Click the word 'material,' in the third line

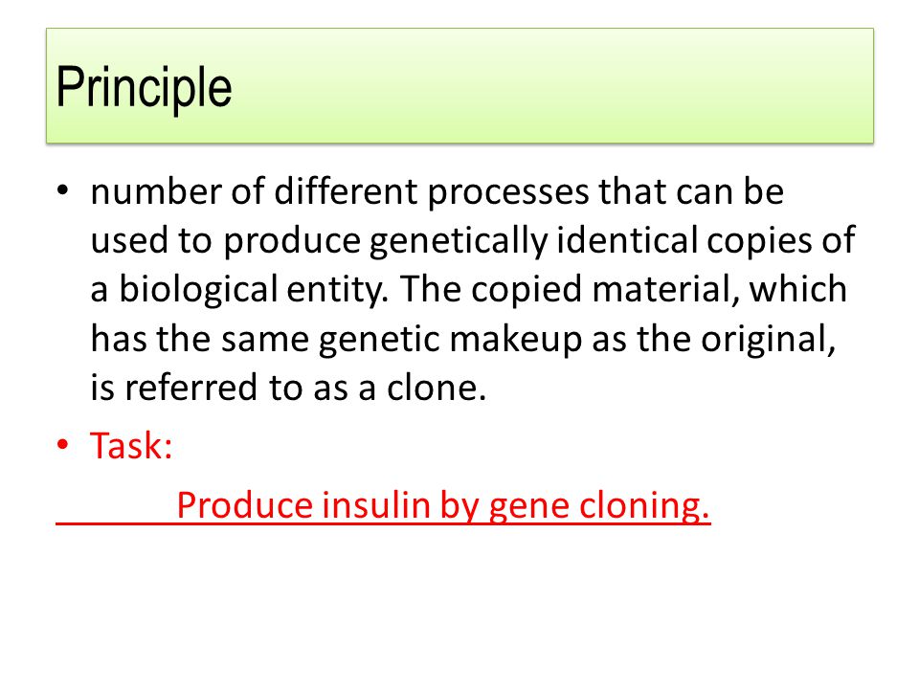(x=665, y=289)
